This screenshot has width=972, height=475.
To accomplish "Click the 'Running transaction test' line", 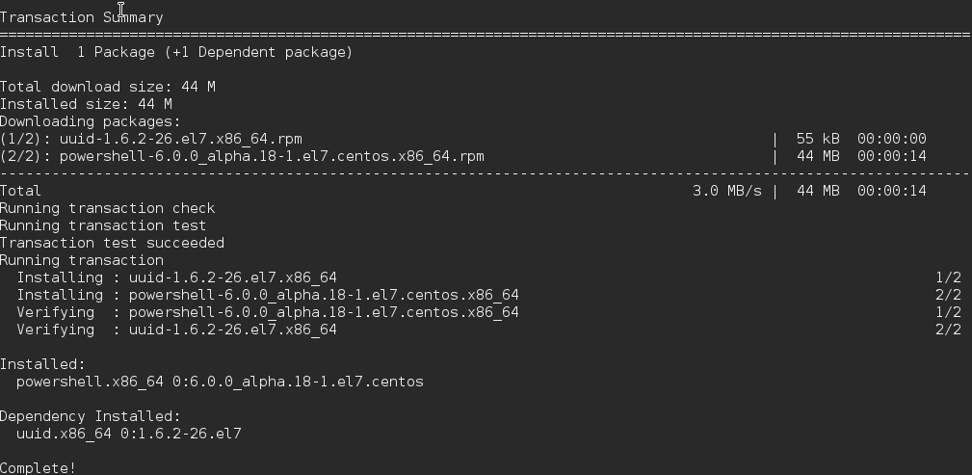I will tap(103, 225).
